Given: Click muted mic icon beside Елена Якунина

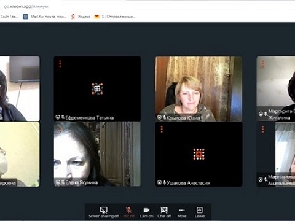Looking at the screenshot, I should pyautogui.click(x=63, y=182).
